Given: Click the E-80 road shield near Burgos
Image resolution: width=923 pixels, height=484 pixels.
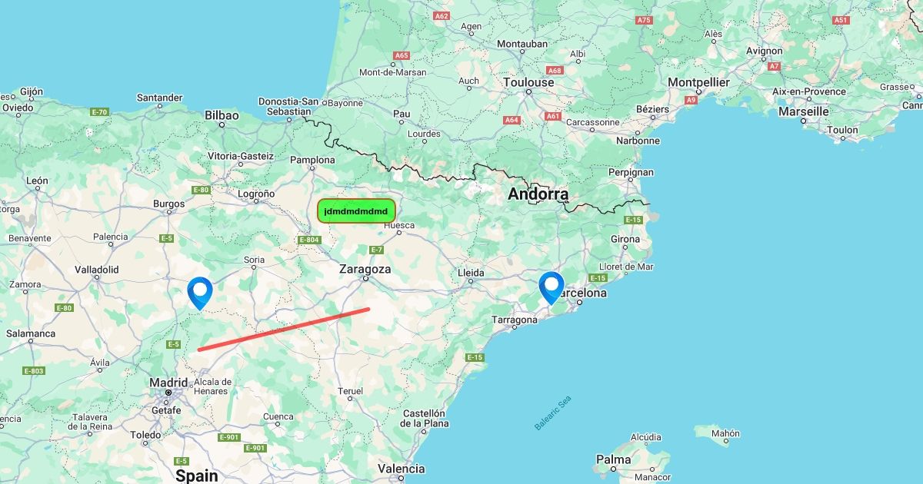Looking at the screenshot, I should pos(200,190).
